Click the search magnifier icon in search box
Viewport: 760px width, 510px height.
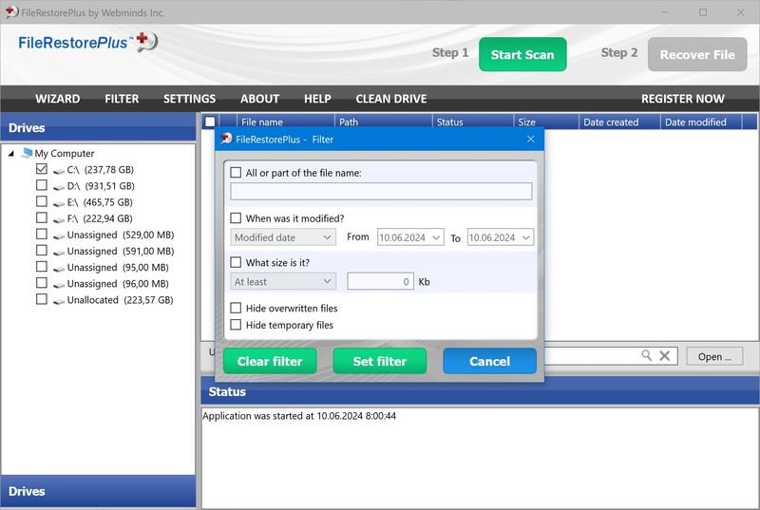click(x=647, y=355)
